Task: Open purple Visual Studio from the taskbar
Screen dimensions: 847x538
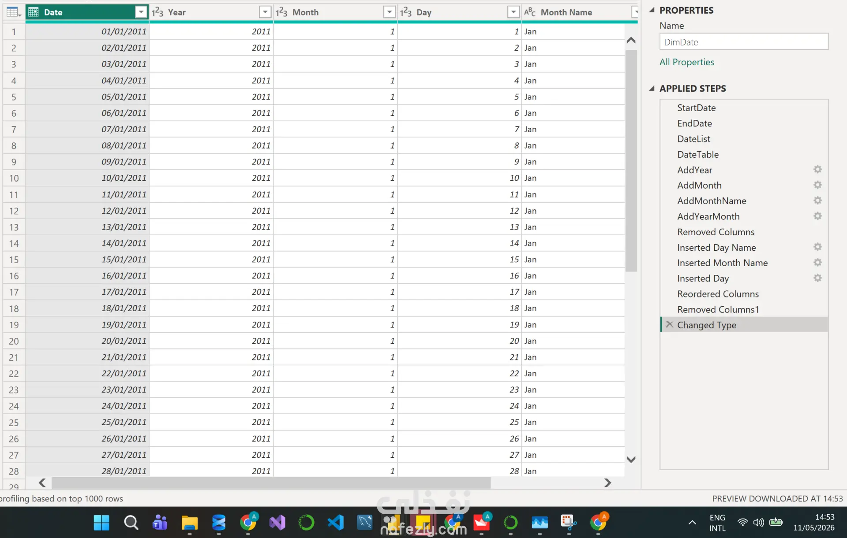Action: (x=277, y=523)
